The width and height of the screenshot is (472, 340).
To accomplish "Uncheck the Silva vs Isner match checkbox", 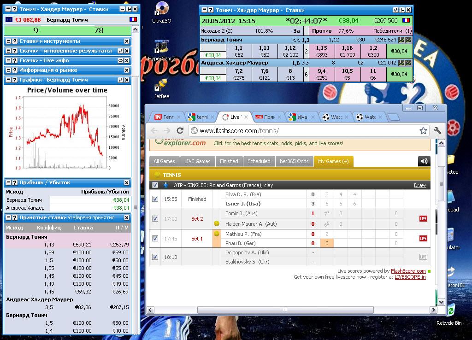I will click(155, 199).
